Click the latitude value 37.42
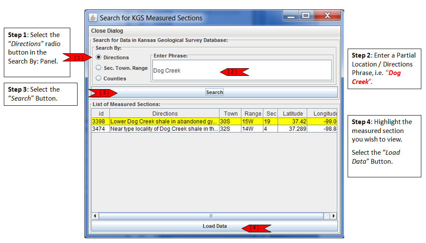 click(x=292, y=121)
